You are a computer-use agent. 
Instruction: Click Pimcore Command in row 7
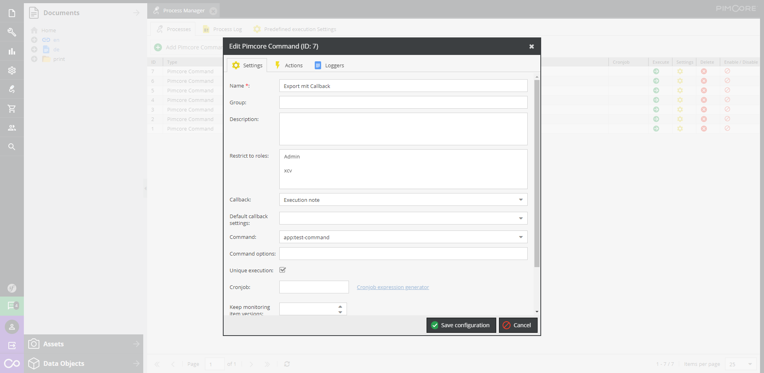[x=190, y=71]
